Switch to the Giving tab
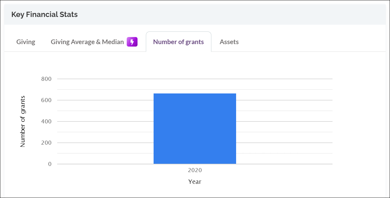Viewport: 390px width, 198px height. (x=26, y=42)
